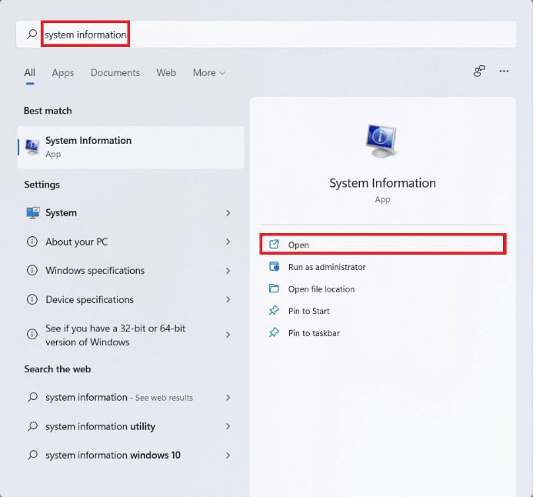Image resolution: width=533 pixels, height=497 pixels.
Task: Select System Information best match result
Action: tap(131, 147)
